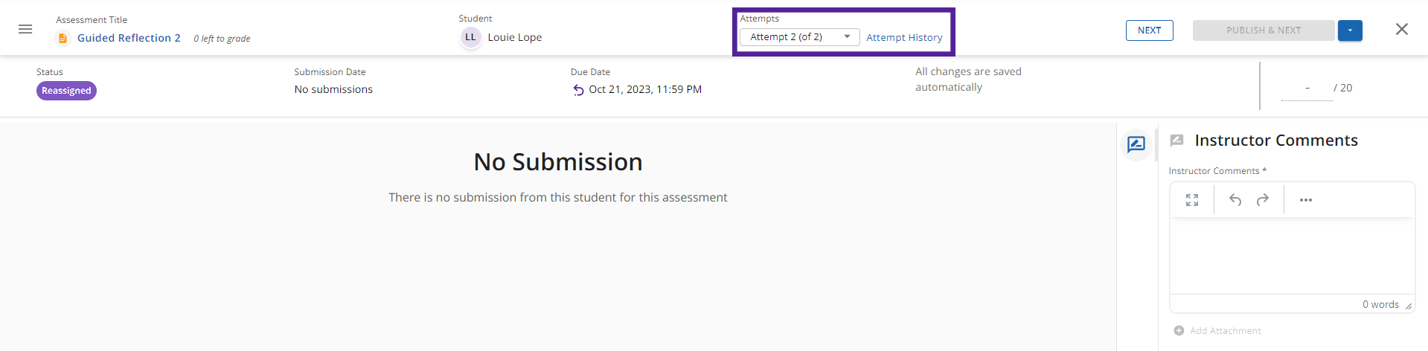Open the instructor comments panel icon
The image size is (1428, 351).
coord(1136,144)
